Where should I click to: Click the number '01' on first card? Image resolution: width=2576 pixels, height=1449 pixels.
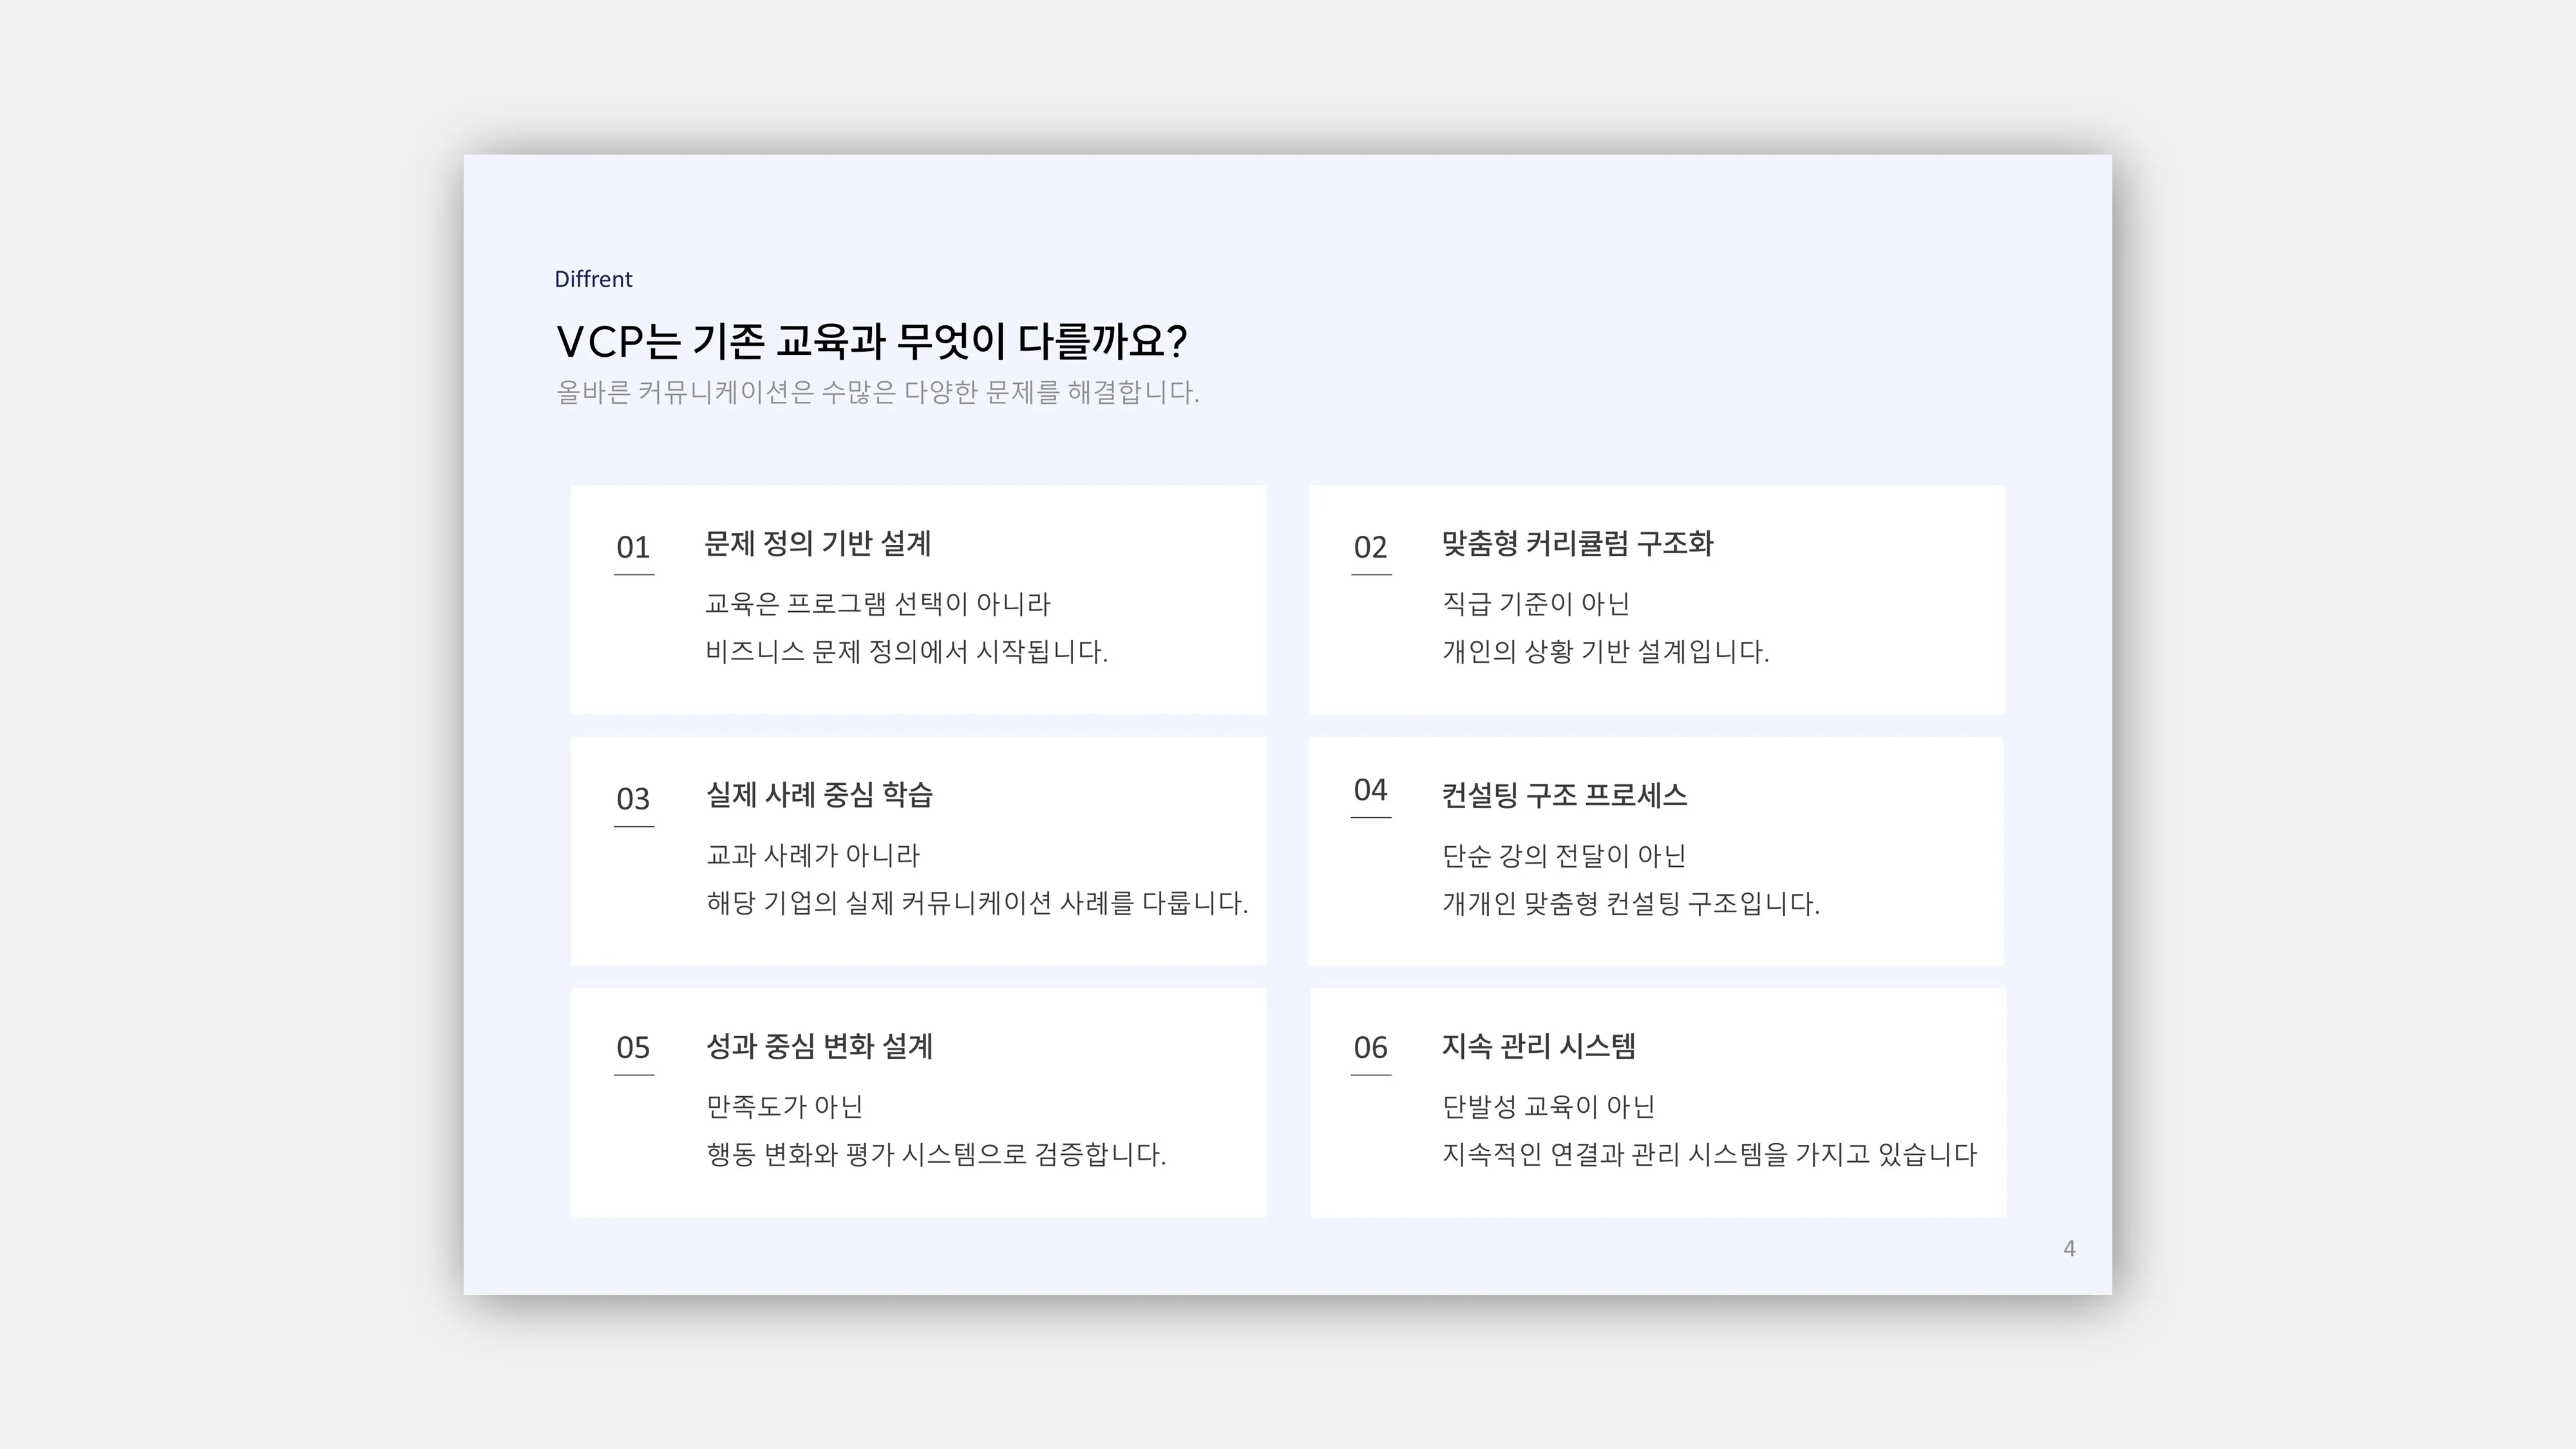click(633, 547)
